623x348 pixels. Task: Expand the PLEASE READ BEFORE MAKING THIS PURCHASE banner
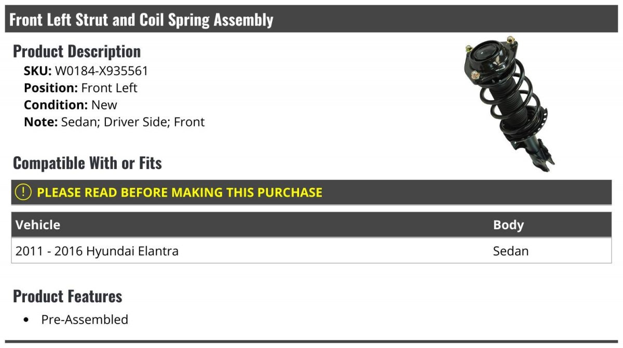311,192
